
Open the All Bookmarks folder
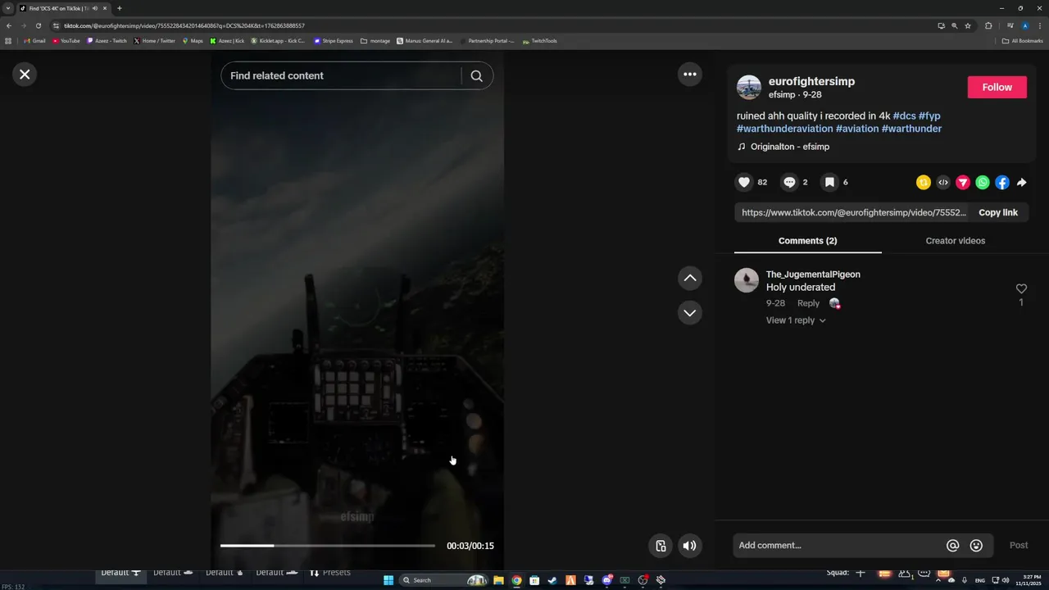pyautogui.click(x=1023, y=41)
